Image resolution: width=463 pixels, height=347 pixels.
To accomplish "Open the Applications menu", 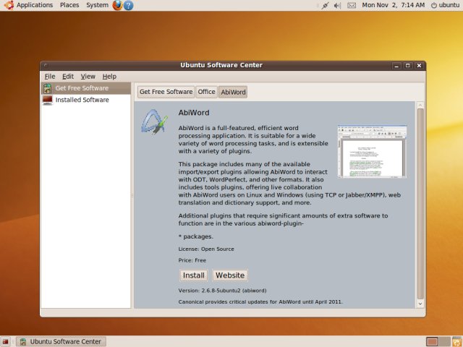I will 35,5.
